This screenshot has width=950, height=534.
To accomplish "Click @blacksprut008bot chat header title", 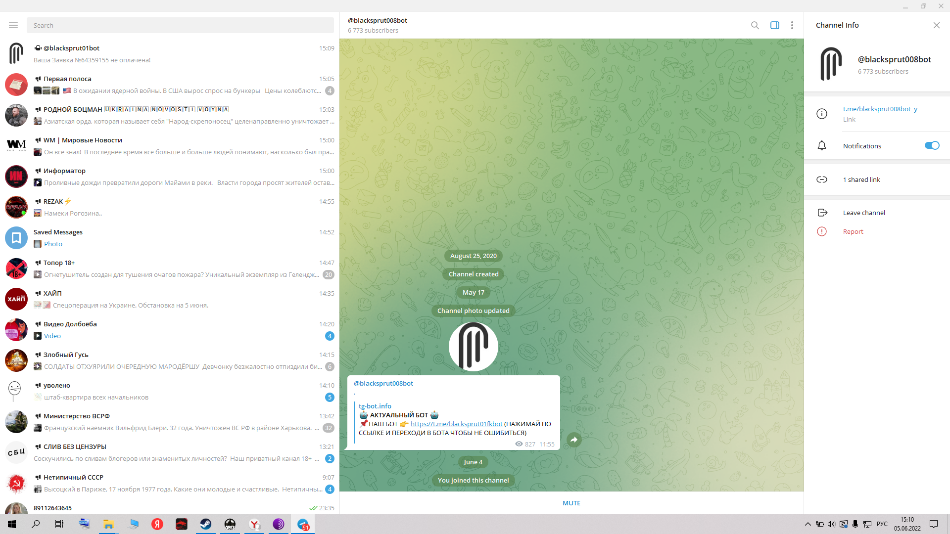I will point(377,20).
